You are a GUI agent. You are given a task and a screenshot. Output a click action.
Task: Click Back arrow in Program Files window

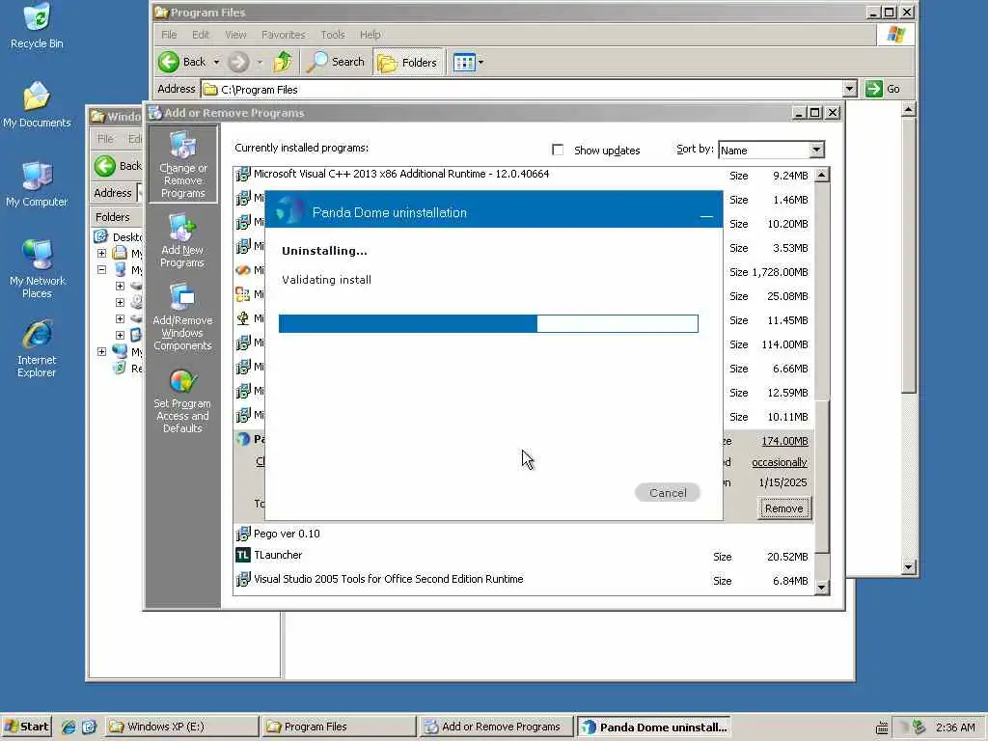click(181, 62)
